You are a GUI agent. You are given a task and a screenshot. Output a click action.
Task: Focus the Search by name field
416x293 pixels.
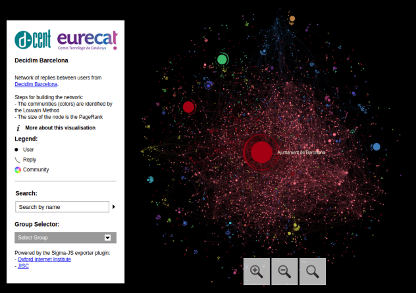point(62,207)
